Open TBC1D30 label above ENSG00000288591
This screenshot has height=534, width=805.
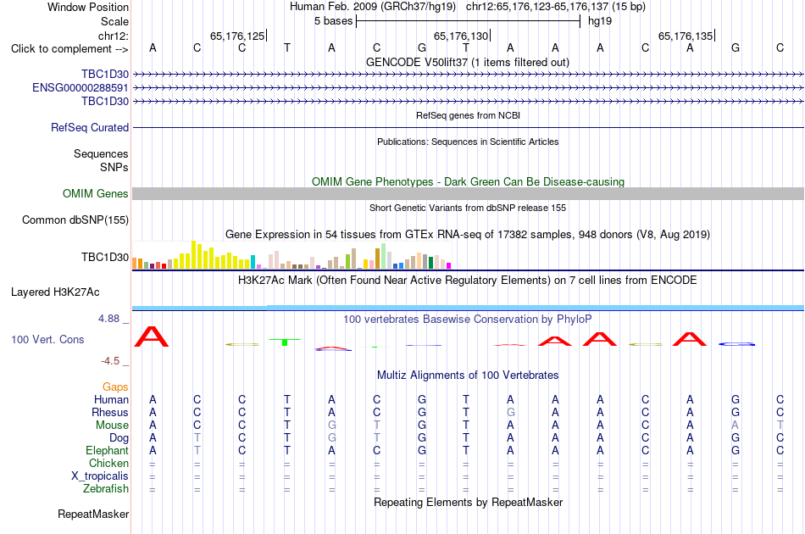point(105,75)
